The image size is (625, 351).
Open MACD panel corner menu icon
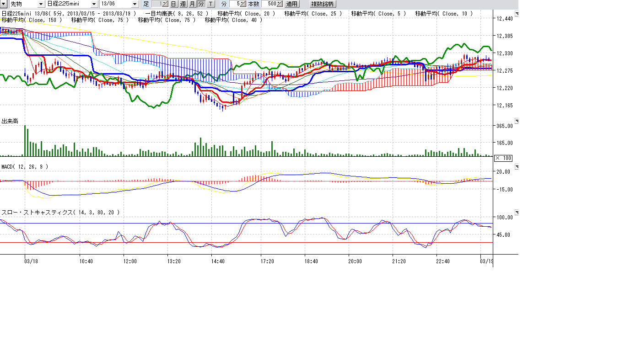(517, 167)
